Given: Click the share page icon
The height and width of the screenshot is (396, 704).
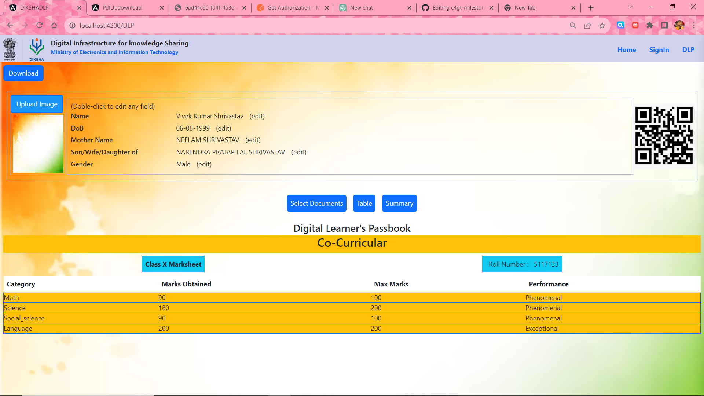Looking at the screenshot, I should (587, 25).
